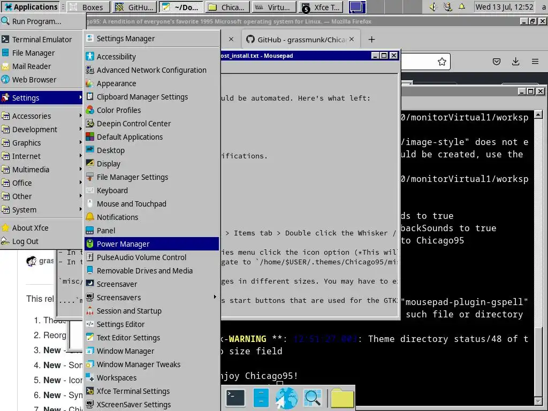Open Notifications settings

tap(151, 217)
